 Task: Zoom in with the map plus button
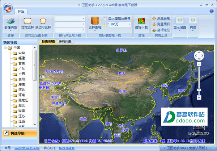(199, 64)
